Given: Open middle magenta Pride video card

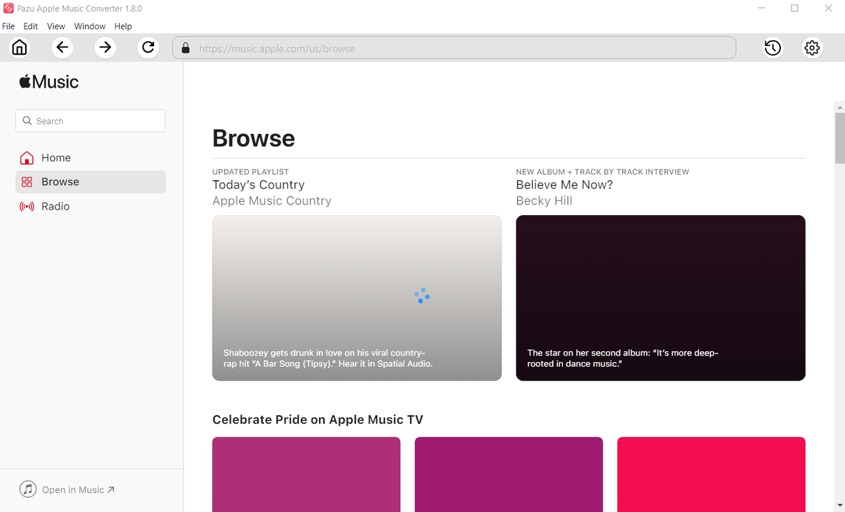Looking at the screenshot, I should pos(508,474).
